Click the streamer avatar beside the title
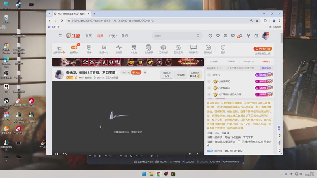The image size is (317, 178). click(x=59, y=75)
